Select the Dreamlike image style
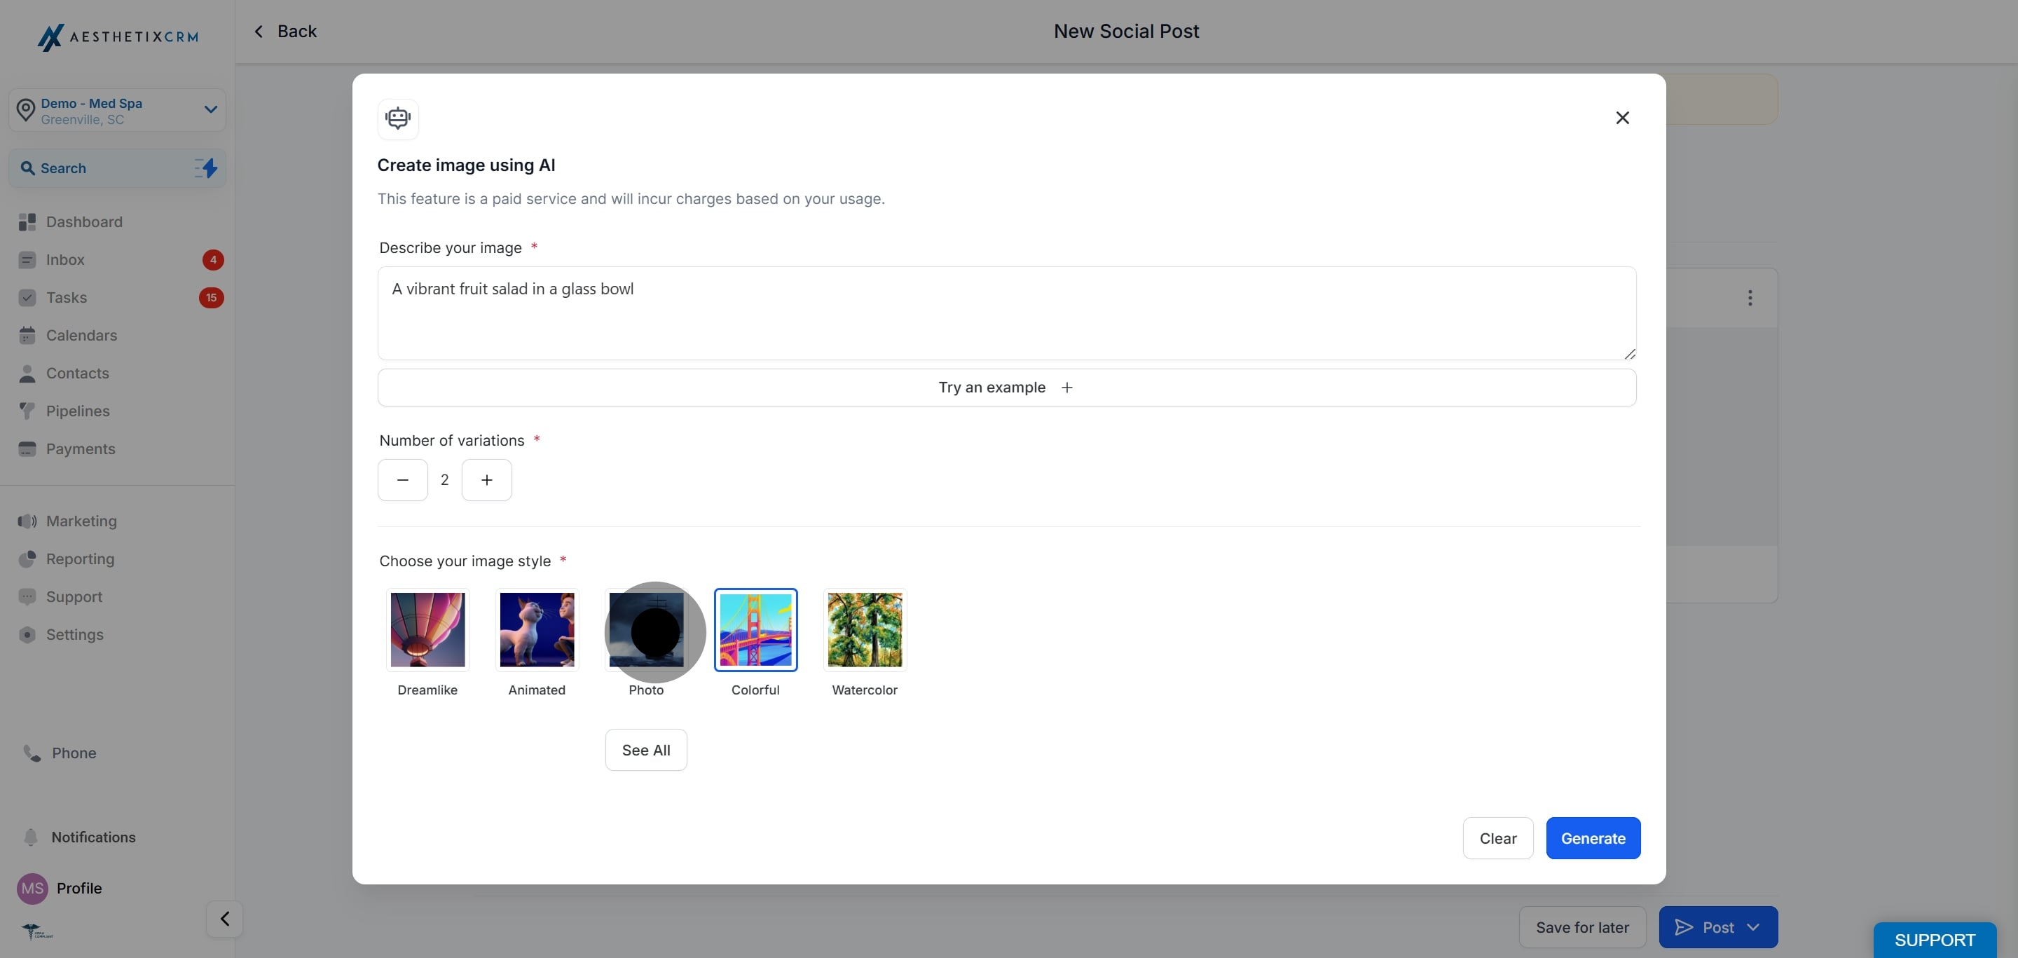 427,630
